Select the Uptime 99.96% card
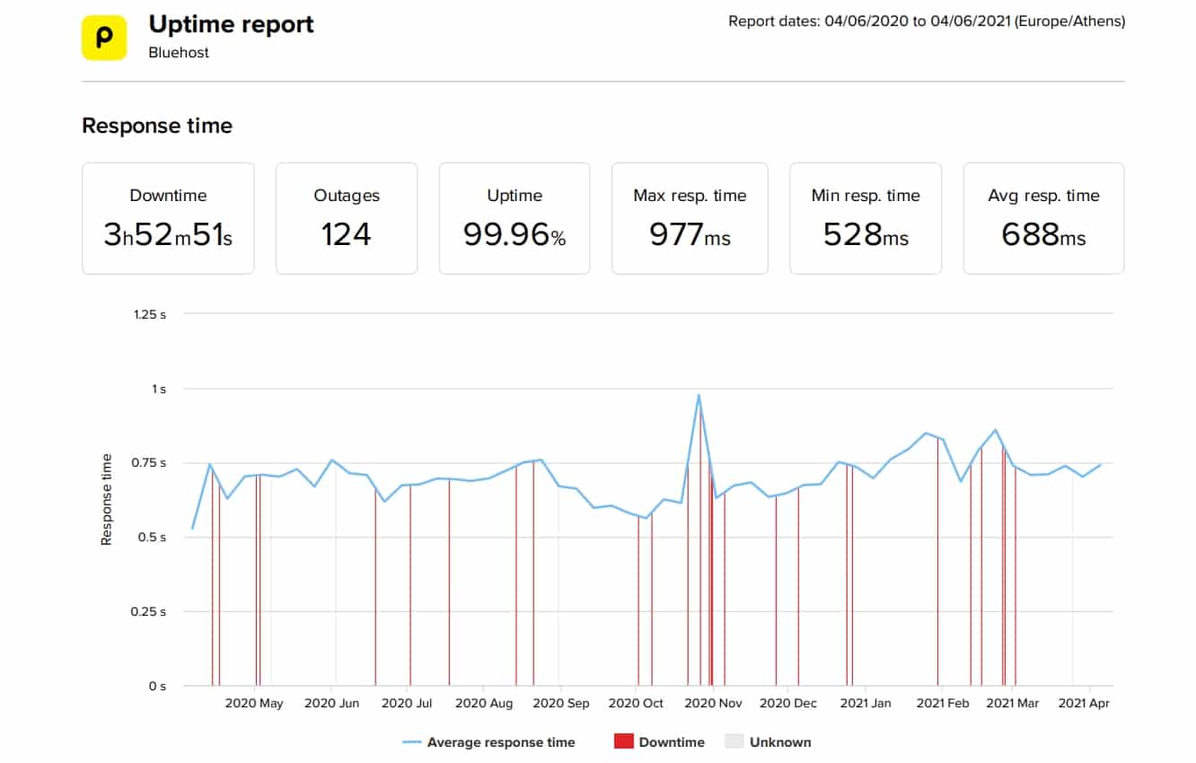Image resolution: width=1196 pixels, height=763 pixels. coord(514,218)
